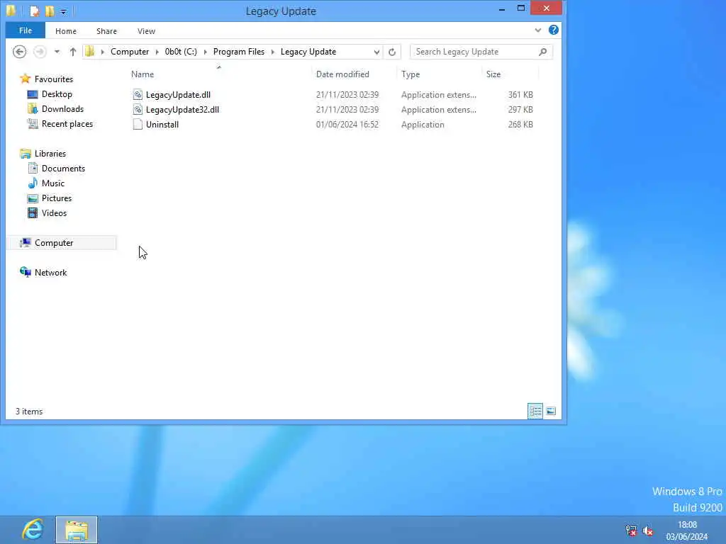726x544 pixels.
Task: Go back with the Back arrow
Action: pyautogui.click(x=19, y=51)
